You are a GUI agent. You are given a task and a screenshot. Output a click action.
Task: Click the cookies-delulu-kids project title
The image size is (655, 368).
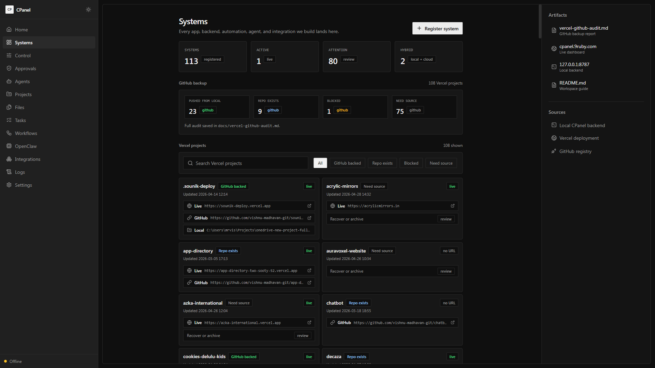click(x=204, y=357)
